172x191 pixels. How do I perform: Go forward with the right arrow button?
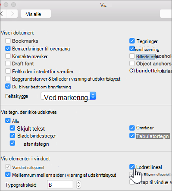click(x=13, y=14)
